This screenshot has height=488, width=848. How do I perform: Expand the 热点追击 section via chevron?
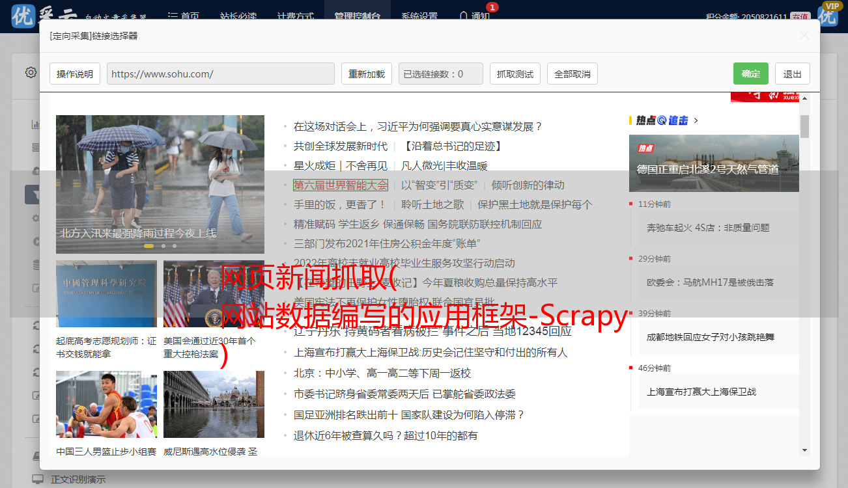click(x=696, y=120)
